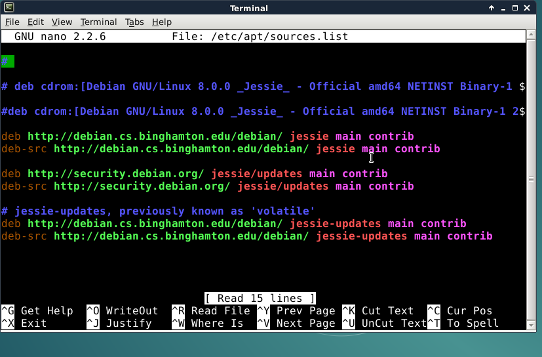Viewport: 542px width, 357px height.
Task: Click the ^J Justify shortcut
Action: pyautogui.click(x=119, y=324)
